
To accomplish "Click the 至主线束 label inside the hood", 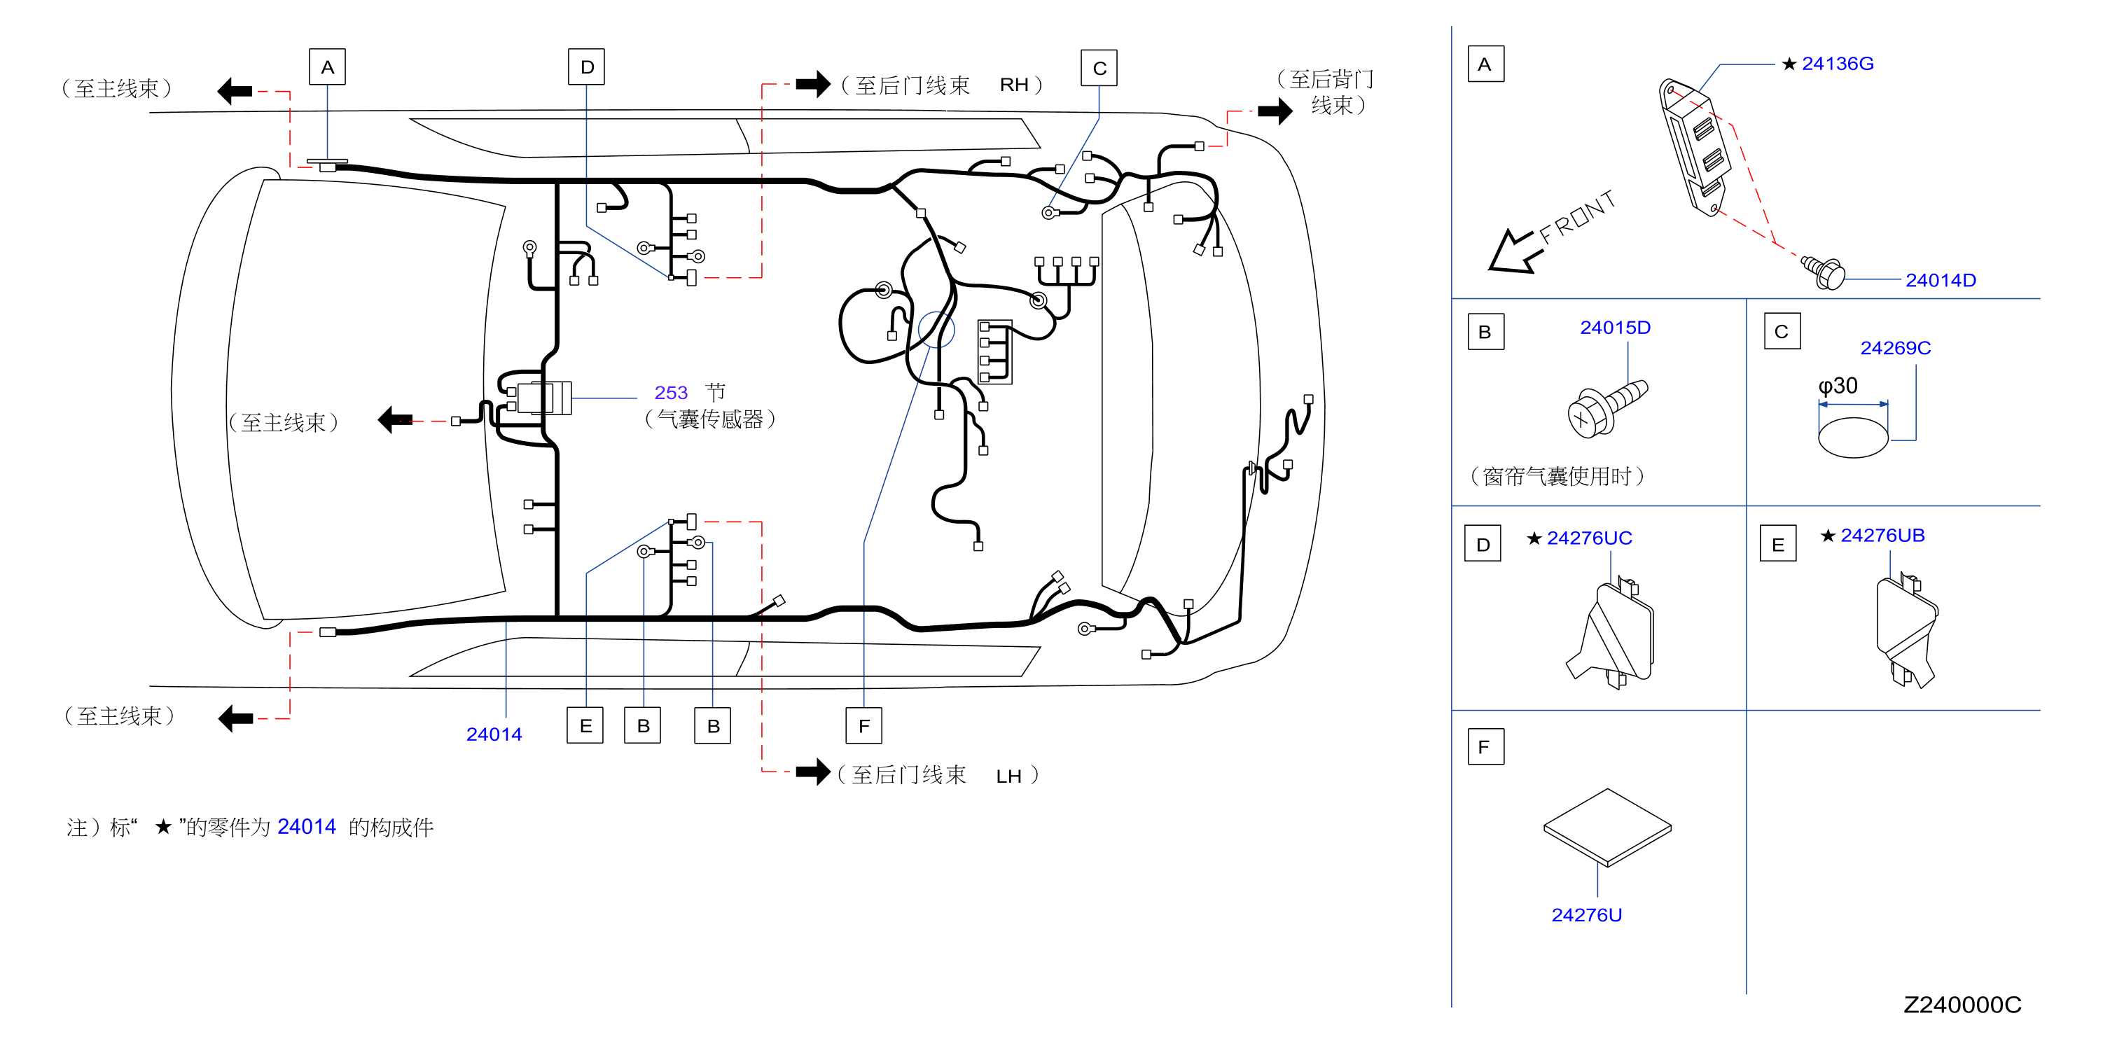I will coord(282,423).
